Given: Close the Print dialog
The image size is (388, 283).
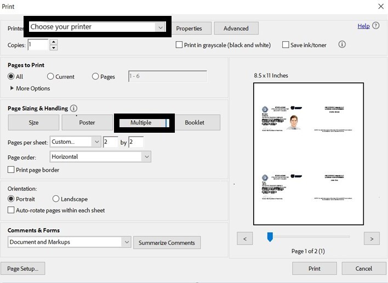Looking at the screenshot, I should coord(381,7).
